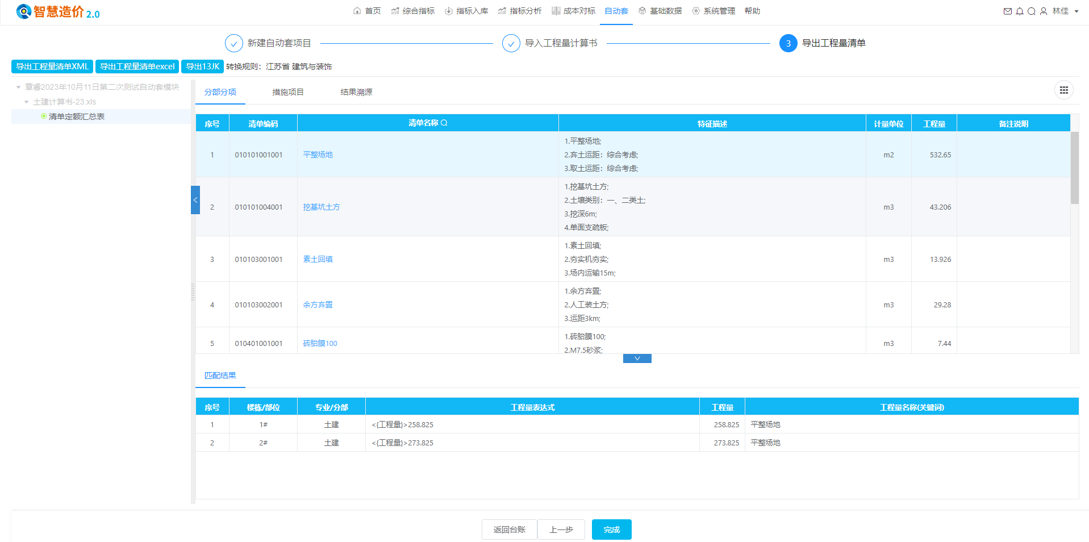Click the 导出工程量清单XML button
Viewport: 1089px width, 542px height.
[52, 66]
